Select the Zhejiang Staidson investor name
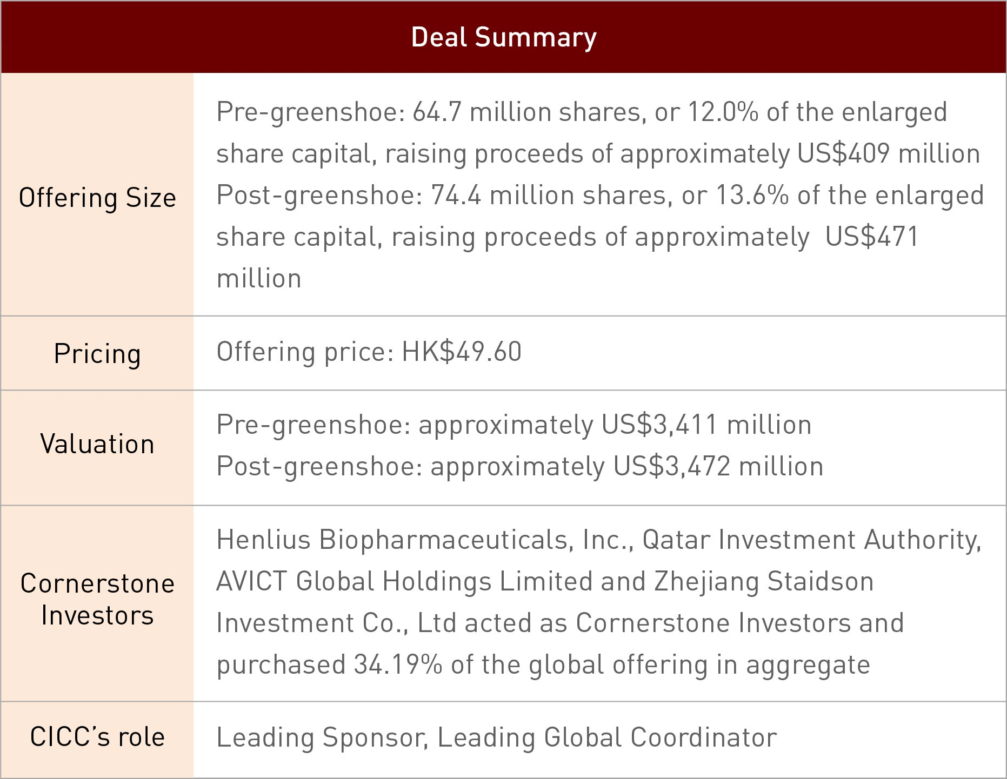1007x779 pixels. (763, 581)
